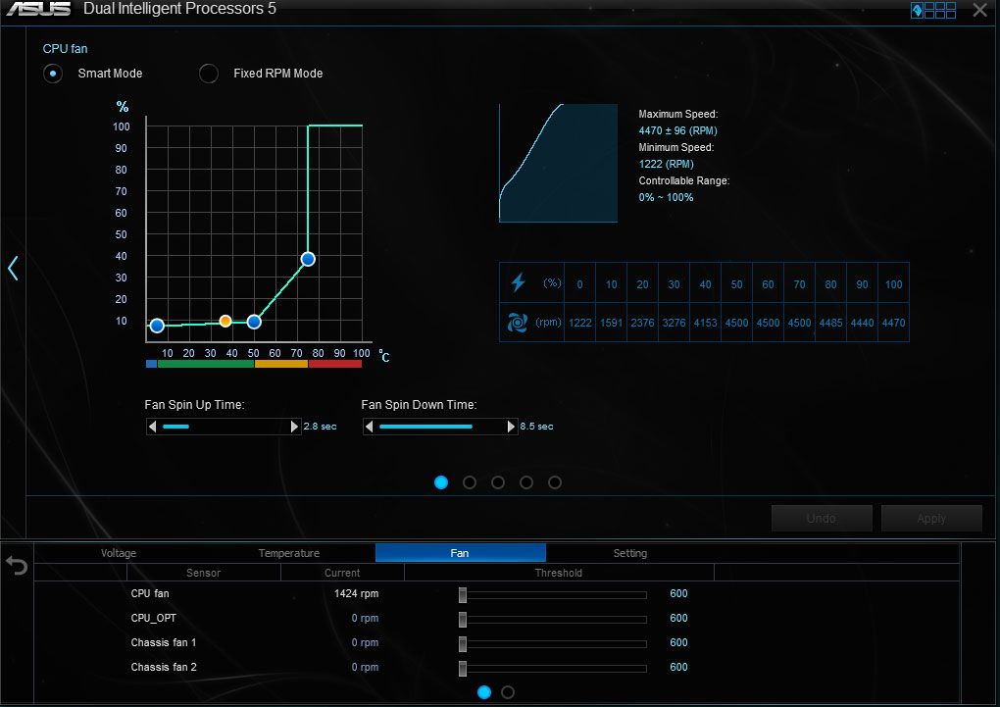This screenshot has height=707, width=1000.
Task: Open the window layout grid icon in title bar
Action: point(933,11)
